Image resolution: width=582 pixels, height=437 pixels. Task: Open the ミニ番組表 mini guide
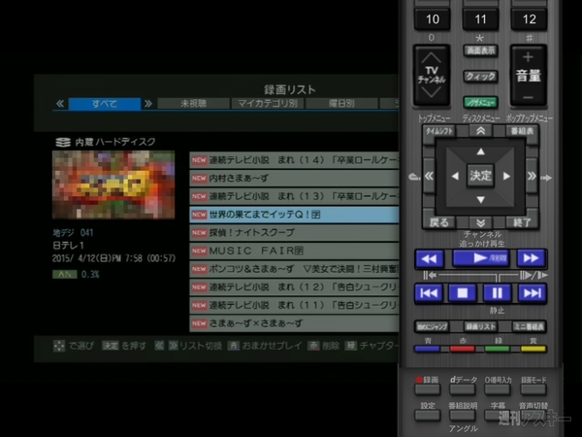coord(529,326)
